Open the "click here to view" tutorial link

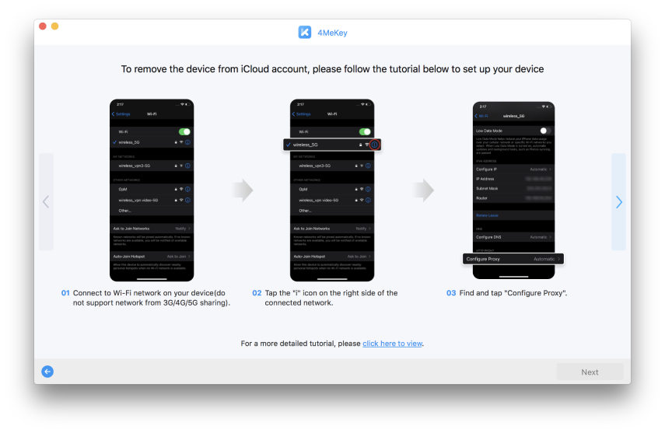tap(392, 344)
